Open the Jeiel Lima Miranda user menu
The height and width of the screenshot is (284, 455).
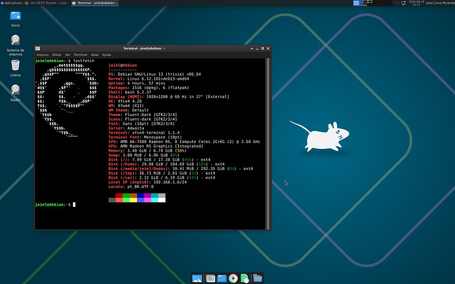coord(440,3)
